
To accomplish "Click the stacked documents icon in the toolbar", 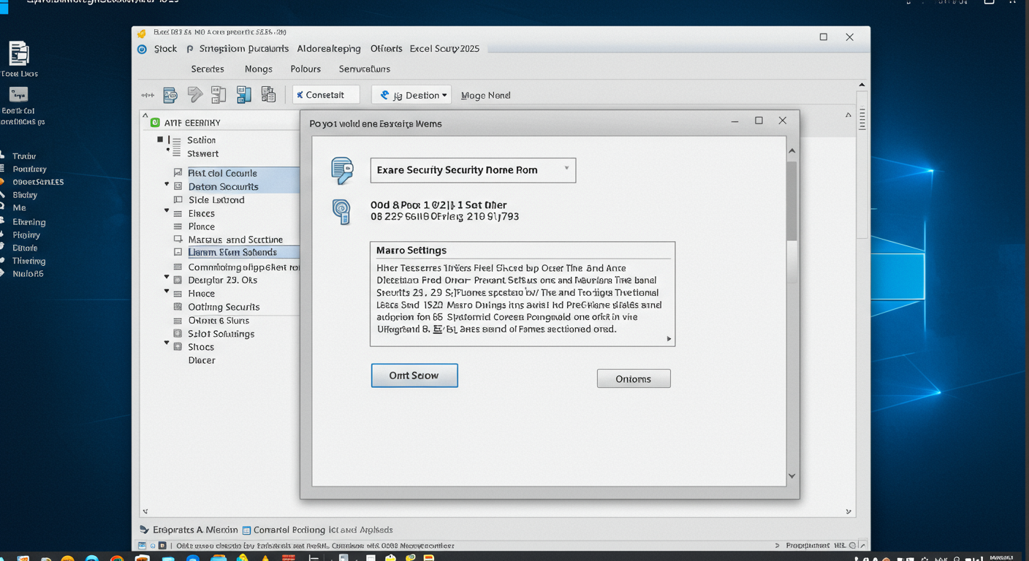I will 268,95.
